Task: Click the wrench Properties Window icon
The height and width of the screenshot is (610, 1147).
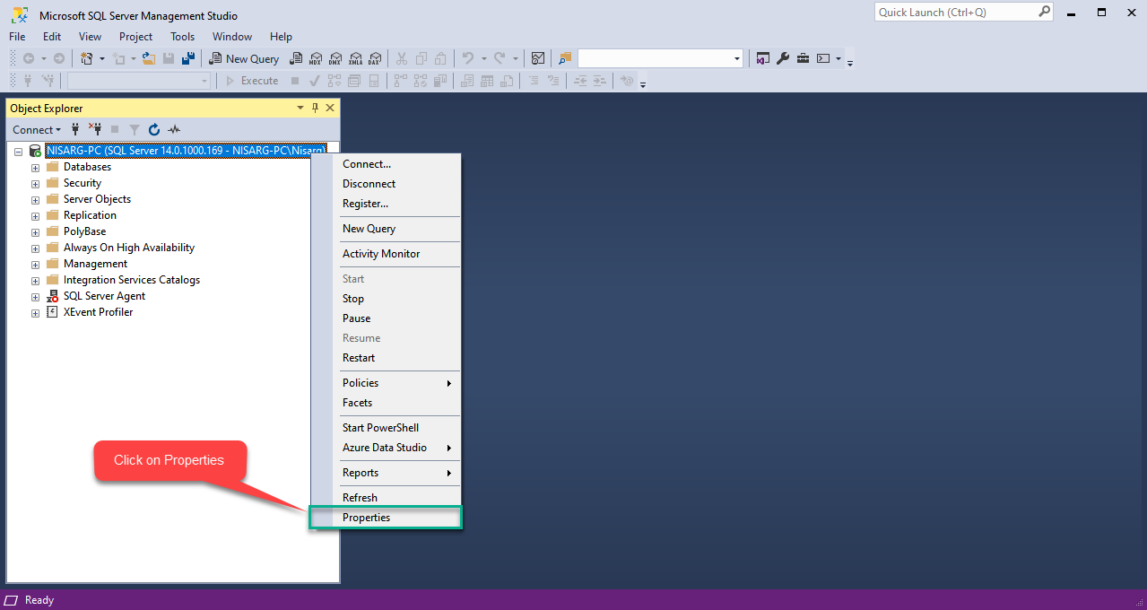Action: click(782, 58)
